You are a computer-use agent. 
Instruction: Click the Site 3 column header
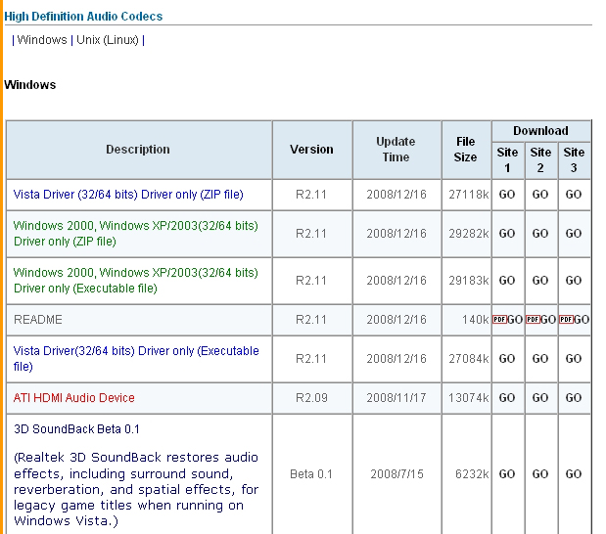tap(574, 159)
